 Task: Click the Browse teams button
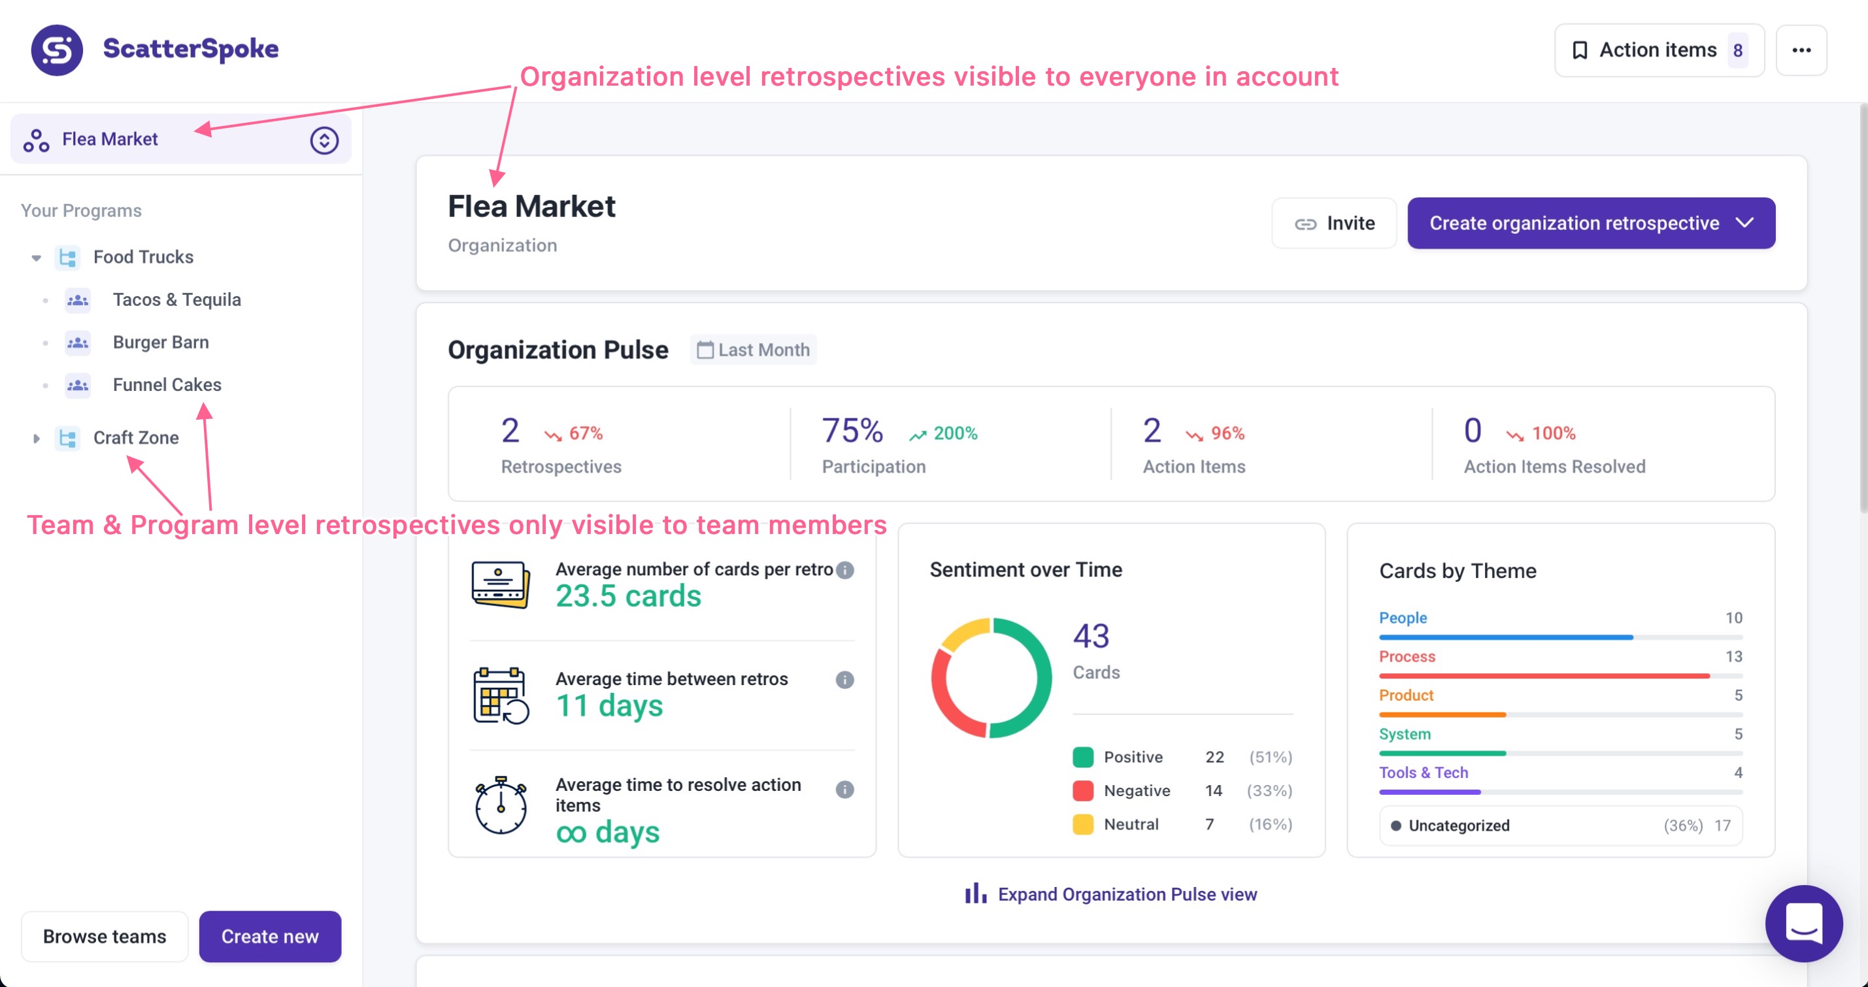[105, 936]
